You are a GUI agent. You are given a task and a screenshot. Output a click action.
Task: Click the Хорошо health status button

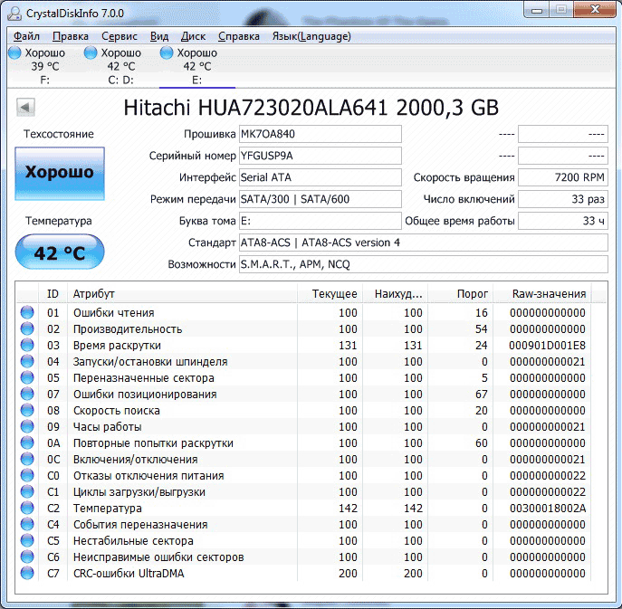[x=60, y=173]
